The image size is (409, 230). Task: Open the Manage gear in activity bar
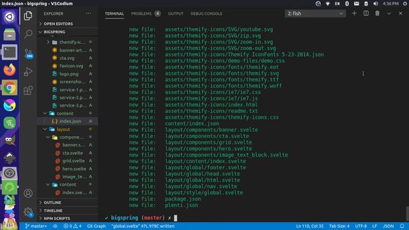pyautogui.click(x=28, y=211)
